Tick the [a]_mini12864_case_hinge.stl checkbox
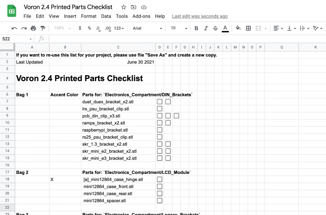This screenshot has width=326, height=215. tap(159, 179)
